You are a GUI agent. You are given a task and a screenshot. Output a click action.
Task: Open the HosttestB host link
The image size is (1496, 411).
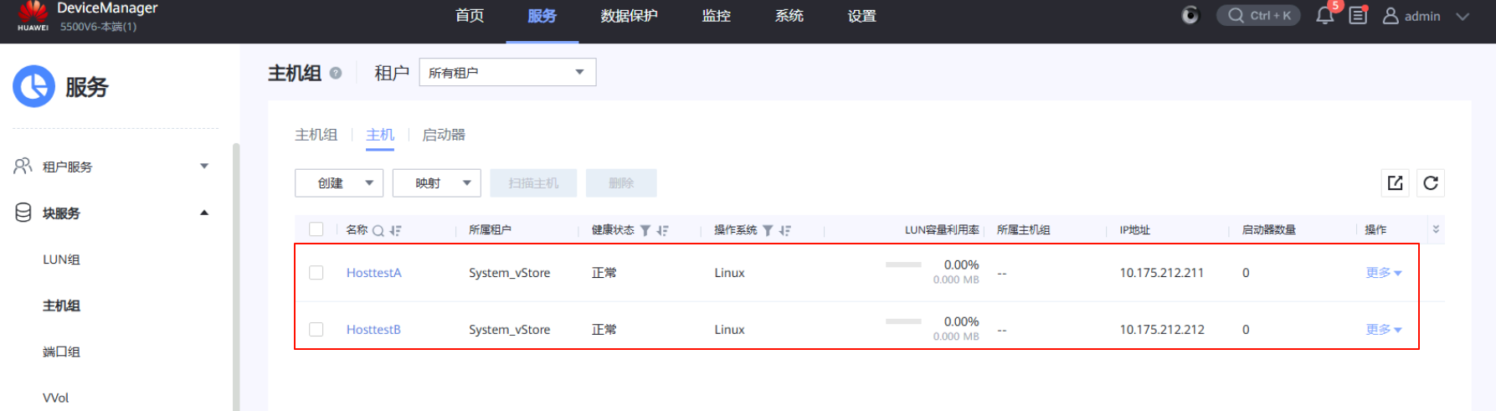[x=373, y=330]
